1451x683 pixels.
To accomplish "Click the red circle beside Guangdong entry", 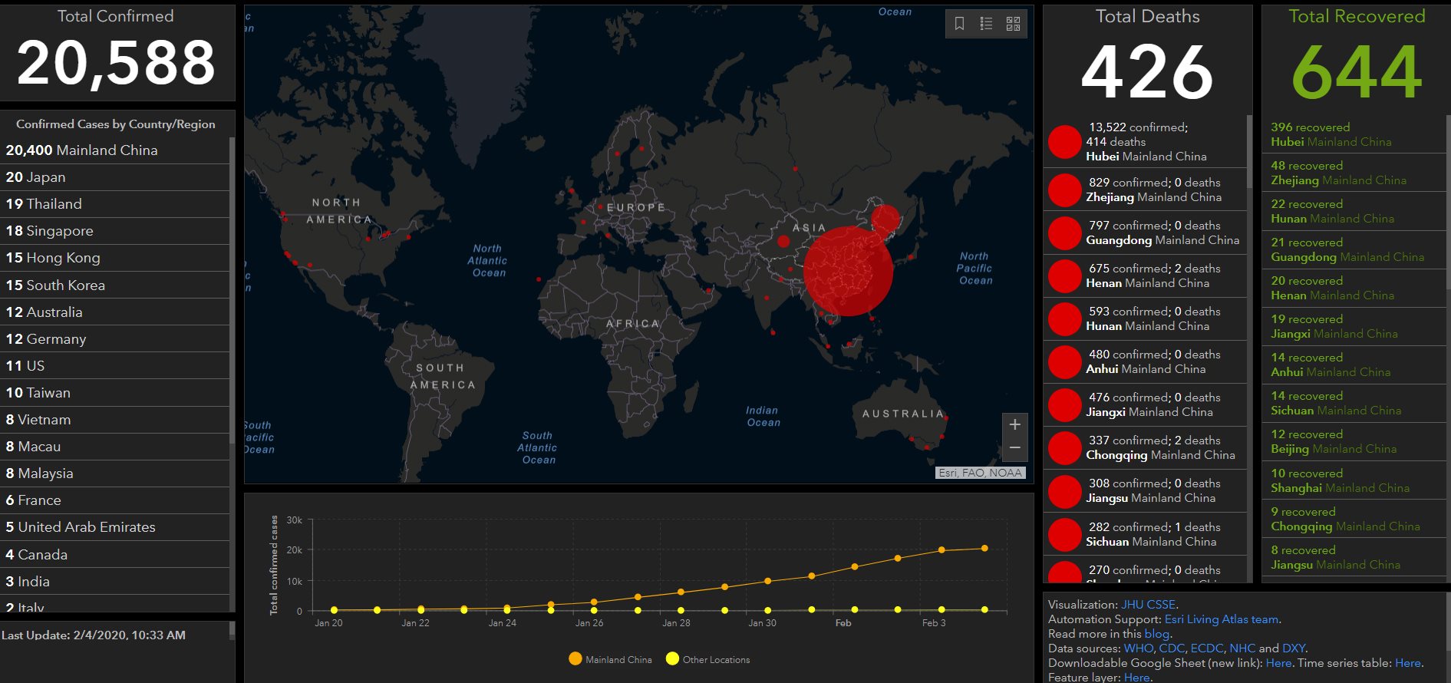I will pos(1065,233).
